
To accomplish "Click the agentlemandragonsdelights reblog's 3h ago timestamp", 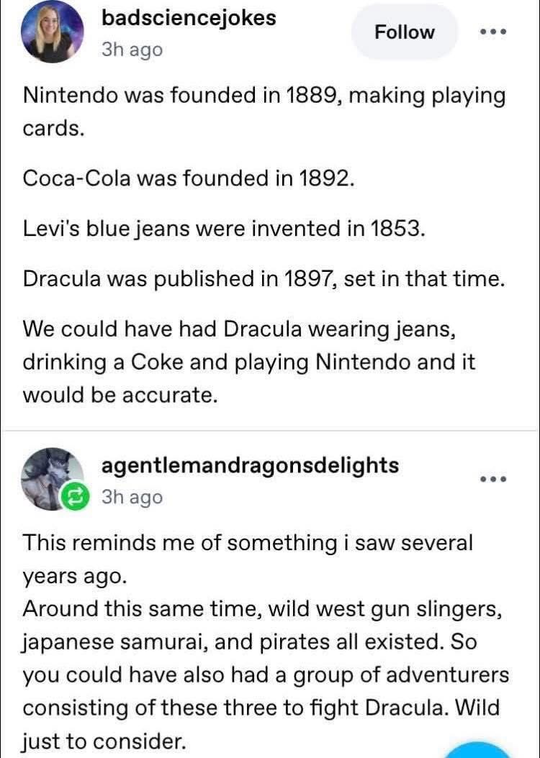I will coord(132,497).
